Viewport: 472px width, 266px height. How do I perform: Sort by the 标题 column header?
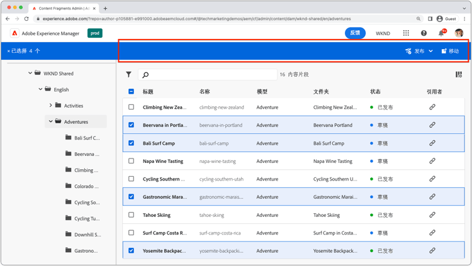[148, 92]
